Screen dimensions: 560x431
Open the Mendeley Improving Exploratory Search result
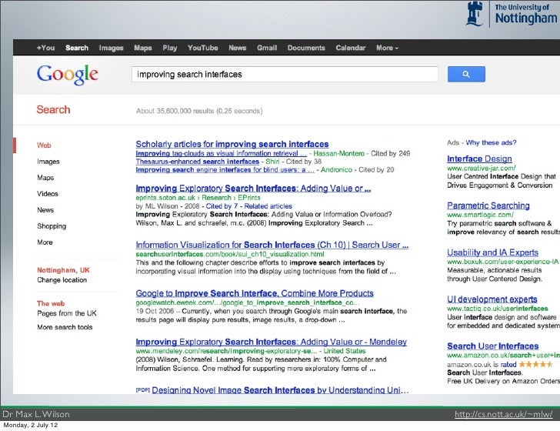tap(271, 342)
